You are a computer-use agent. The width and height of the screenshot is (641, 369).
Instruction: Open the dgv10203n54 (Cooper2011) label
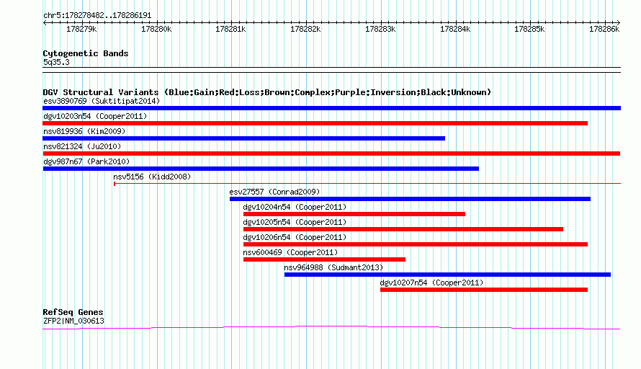(x=95, y=116)
